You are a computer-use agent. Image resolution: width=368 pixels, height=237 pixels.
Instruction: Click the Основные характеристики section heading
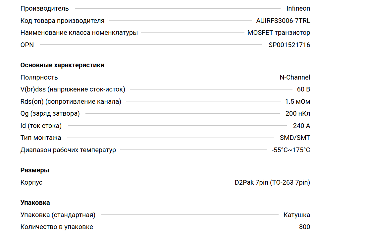62,65
